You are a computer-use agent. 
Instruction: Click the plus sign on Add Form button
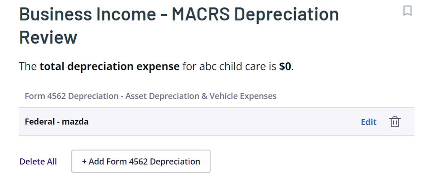click(x=84, y=161)
